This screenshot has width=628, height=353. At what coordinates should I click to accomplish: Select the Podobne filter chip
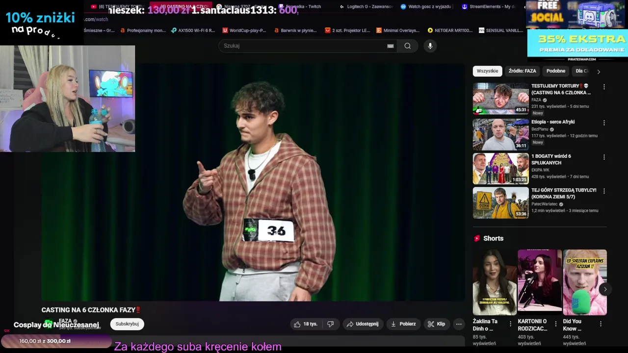coord(556,71)
